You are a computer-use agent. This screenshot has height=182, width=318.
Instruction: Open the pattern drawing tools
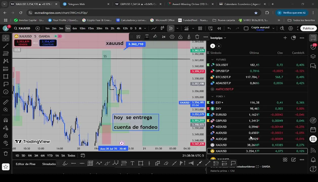pos(6,61)
